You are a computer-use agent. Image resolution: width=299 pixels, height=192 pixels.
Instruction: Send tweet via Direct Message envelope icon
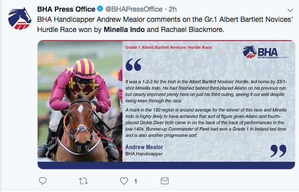[x=165, y=181]
